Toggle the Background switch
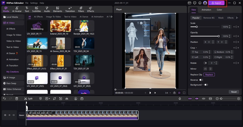This screenshot has width=243, height=127. coord(206,85)
